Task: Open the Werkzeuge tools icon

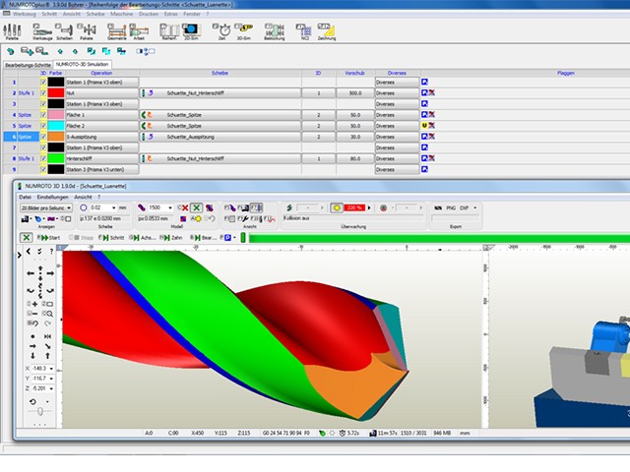Action: [x=42, y=31]
